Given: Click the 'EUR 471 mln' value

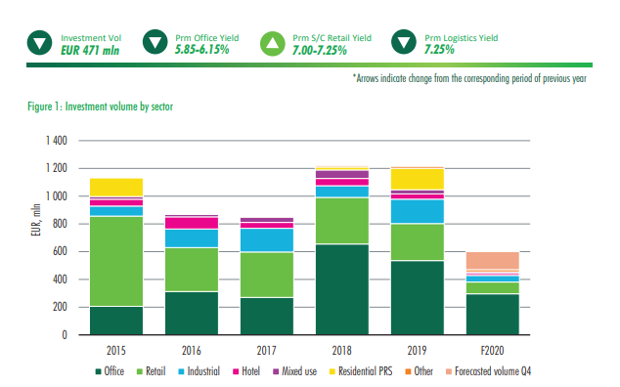Looking at the screenshot, I should click(x=90, y=51).
